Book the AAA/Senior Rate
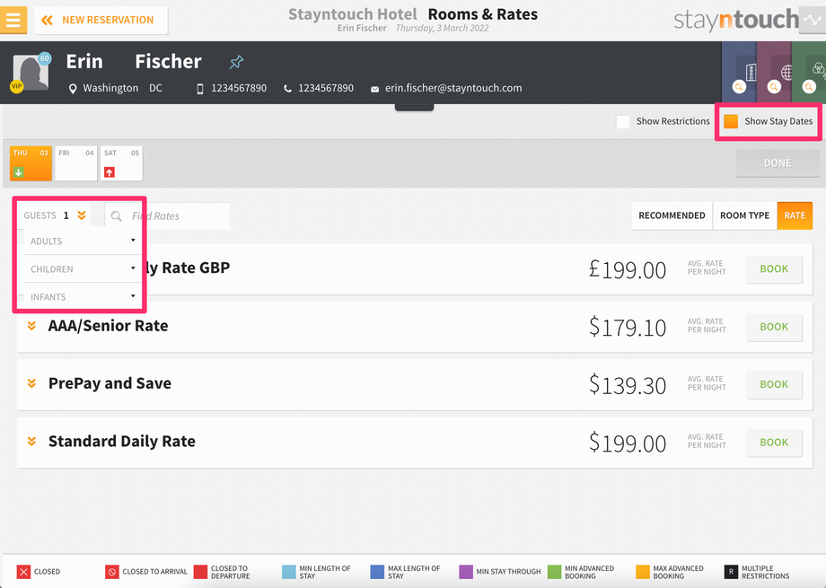826x588 pixels. click(774, 327)
